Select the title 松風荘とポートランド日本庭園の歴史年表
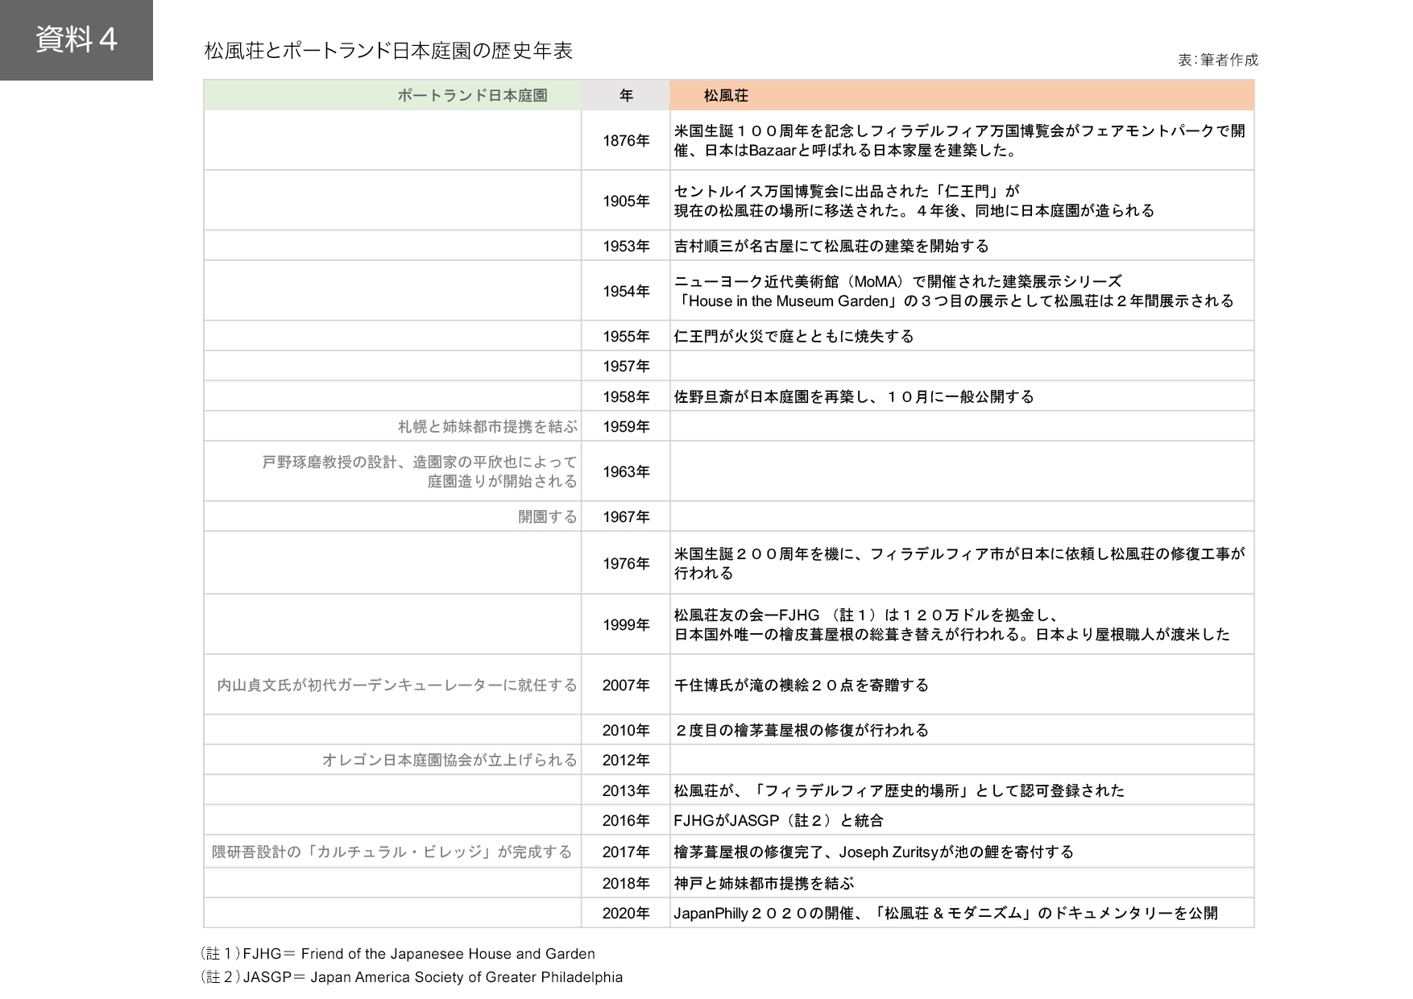 point(388,51)
